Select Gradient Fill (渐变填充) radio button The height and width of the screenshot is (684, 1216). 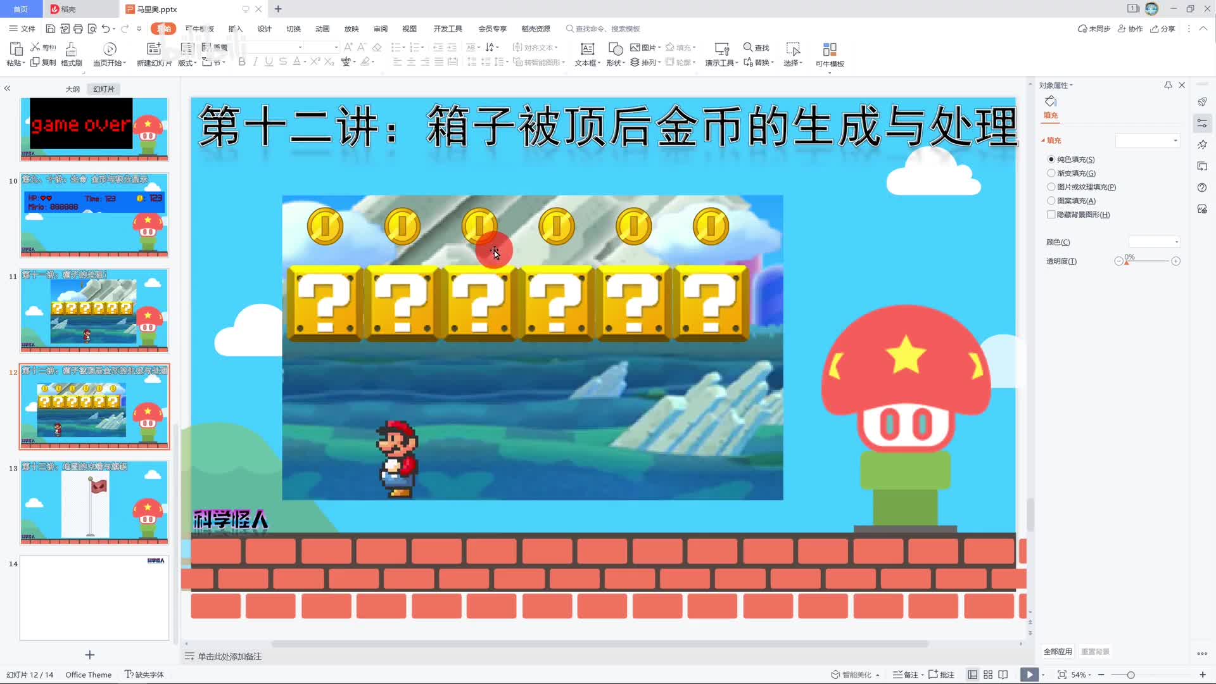1051,173
